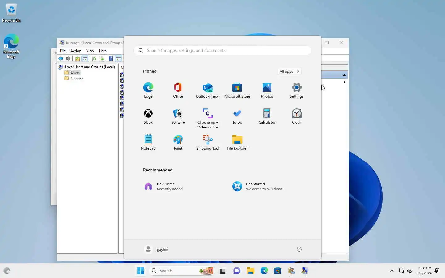This screenshot has height=278, width=445.
Task: Open the Help menu in lusrmgr
Action: (103, 51)
